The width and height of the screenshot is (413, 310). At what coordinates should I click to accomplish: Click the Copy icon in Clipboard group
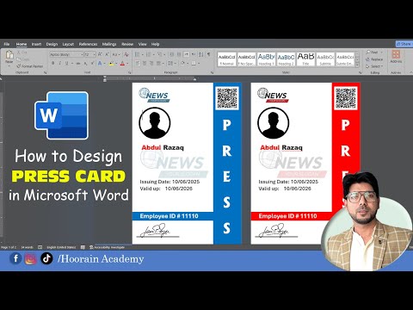pos(19,59)
